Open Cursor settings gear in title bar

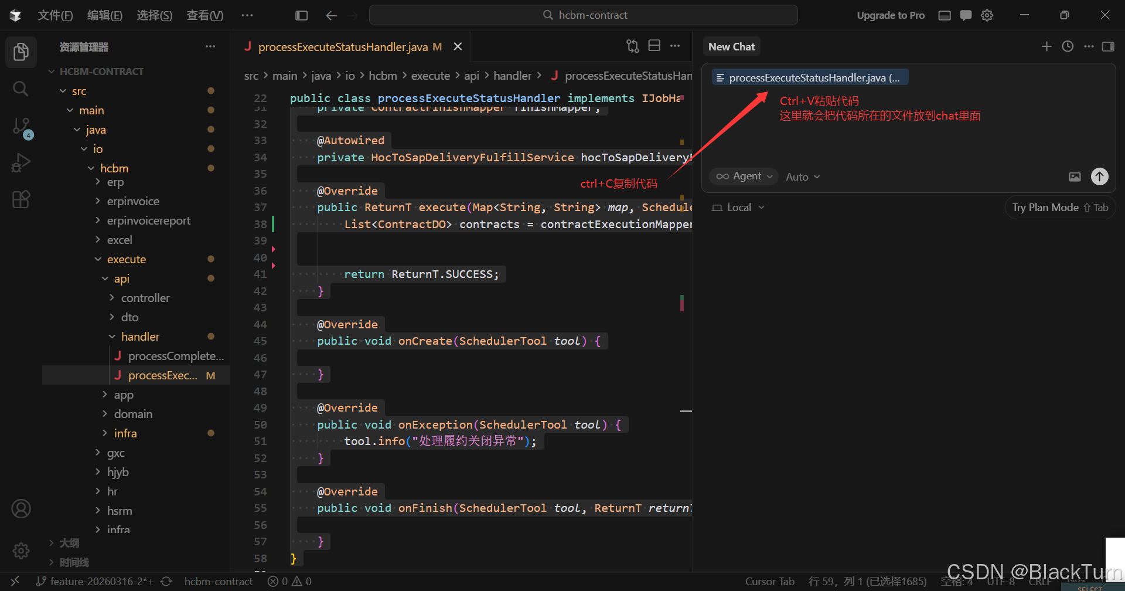[987, 15]
